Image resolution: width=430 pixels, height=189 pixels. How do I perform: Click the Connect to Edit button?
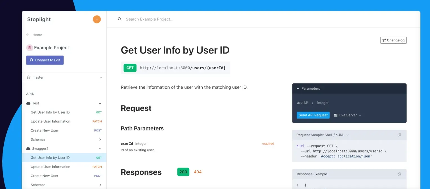(45, 60)
